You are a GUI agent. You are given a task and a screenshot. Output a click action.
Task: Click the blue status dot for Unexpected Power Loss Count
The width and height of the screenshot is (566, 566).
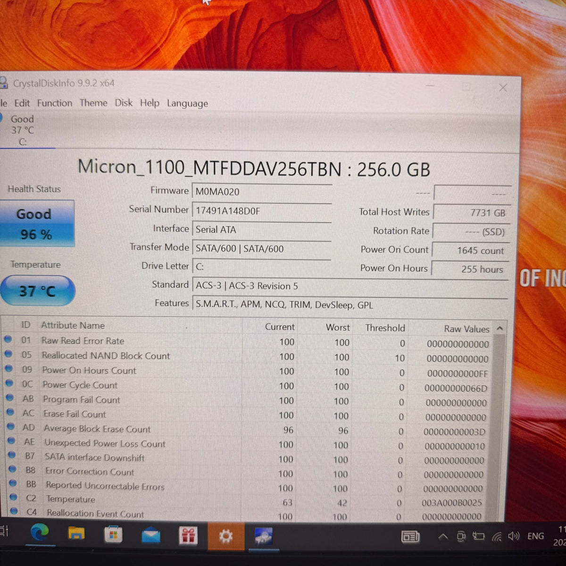[11, 441]
